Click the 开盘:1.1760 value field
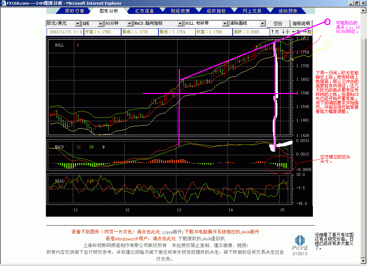Screen dimensions: 367x266 102,32
